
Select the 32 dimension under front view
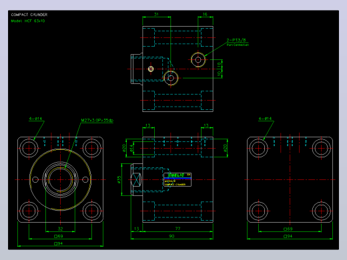pyautogui.click(x=60, y=229)
